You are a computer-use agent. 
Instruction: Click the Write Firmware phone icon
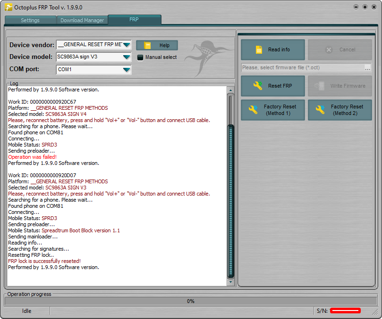tap(319, 86)
